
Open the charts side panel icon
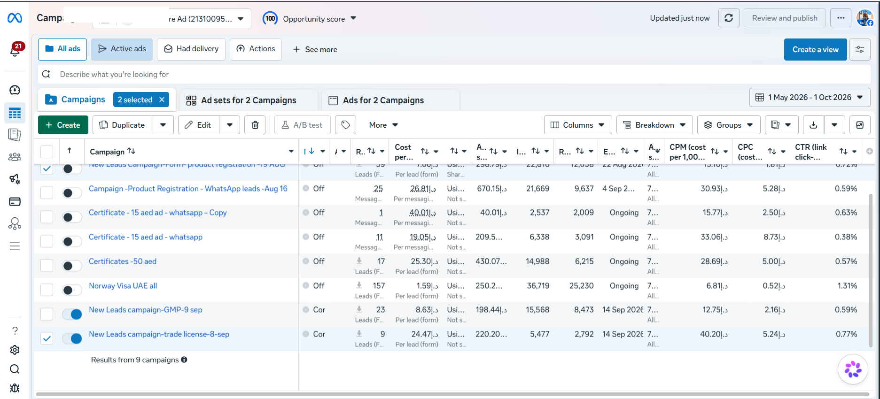point(860,125)
